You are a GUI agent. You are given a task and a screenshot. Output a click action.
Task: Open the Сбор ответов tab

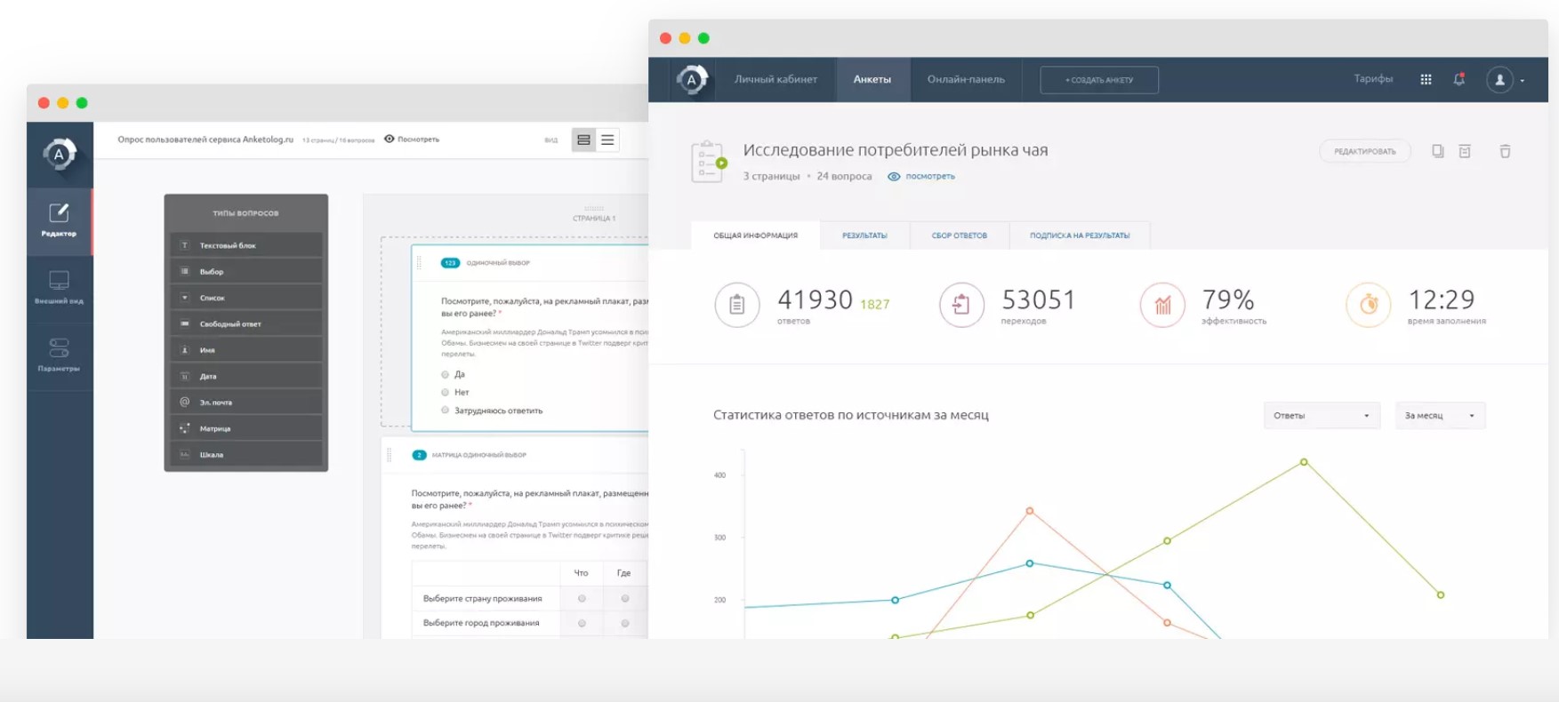[x=959, y=235]
